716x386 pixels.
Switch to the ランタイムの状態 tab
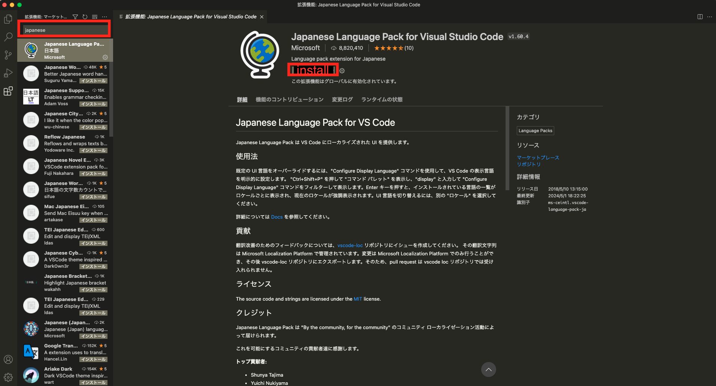[x=382, y=100]
